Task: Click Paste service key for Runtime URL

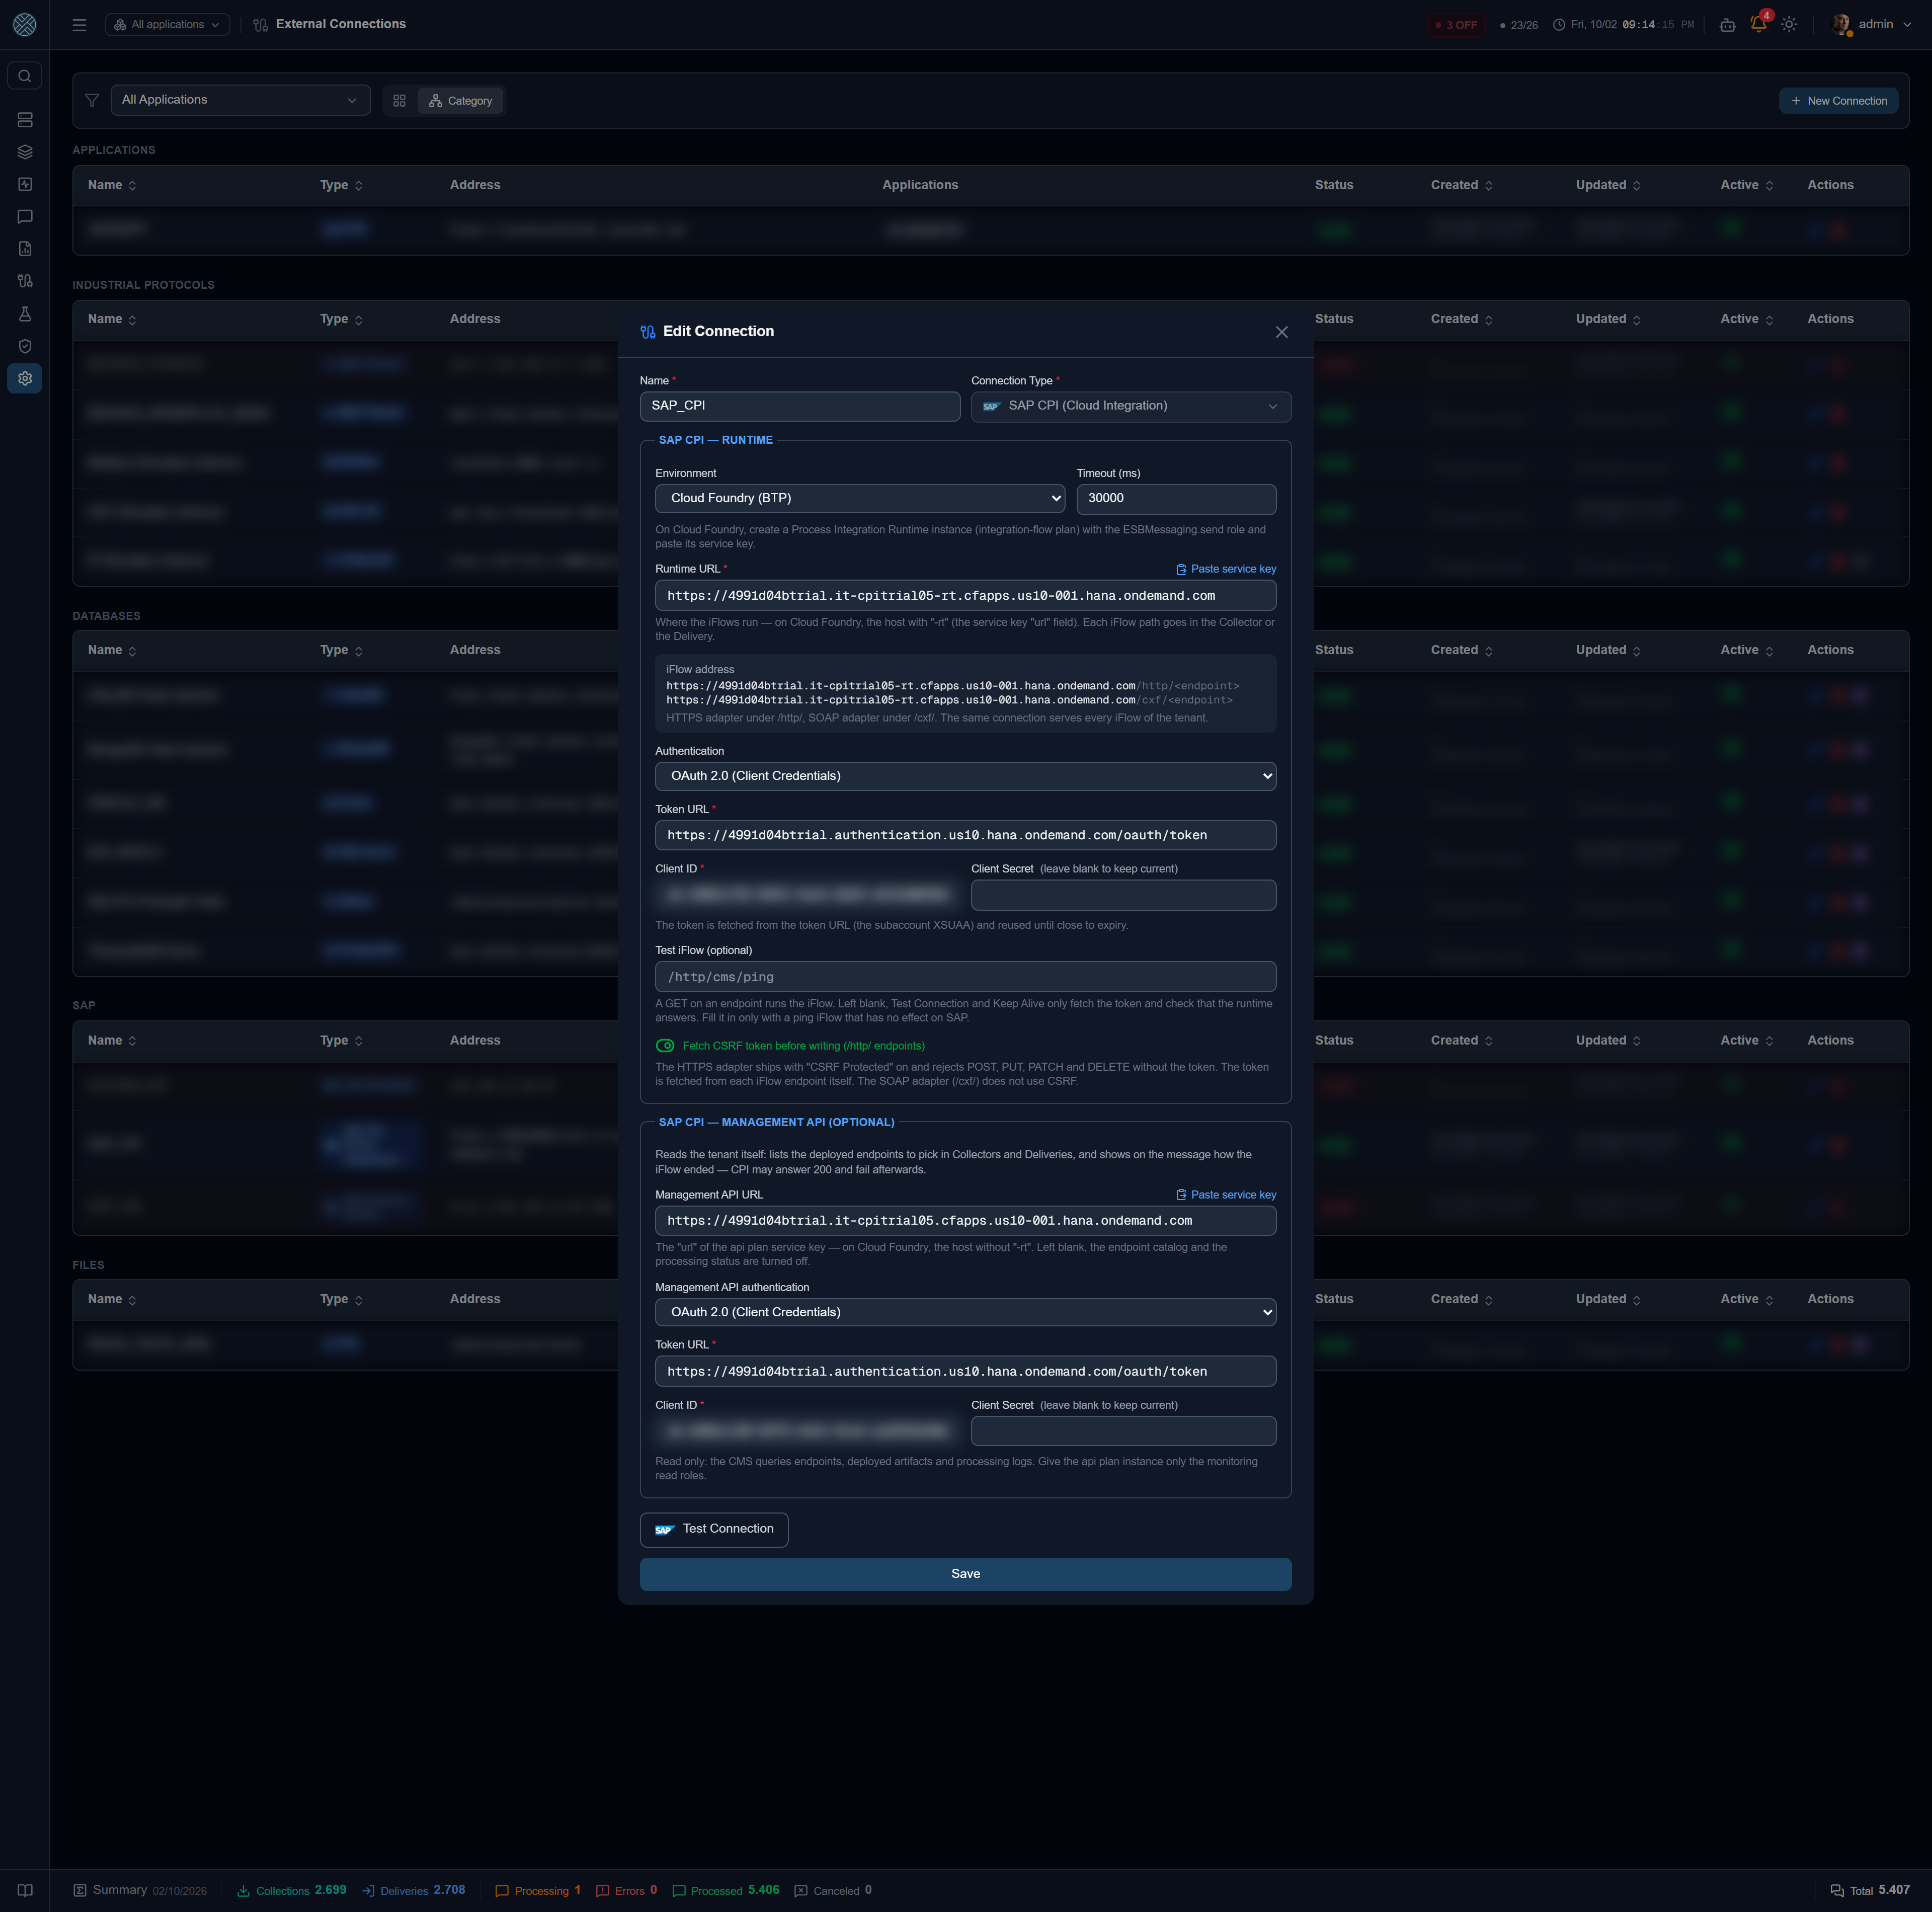Action: tap(1226, 569)
